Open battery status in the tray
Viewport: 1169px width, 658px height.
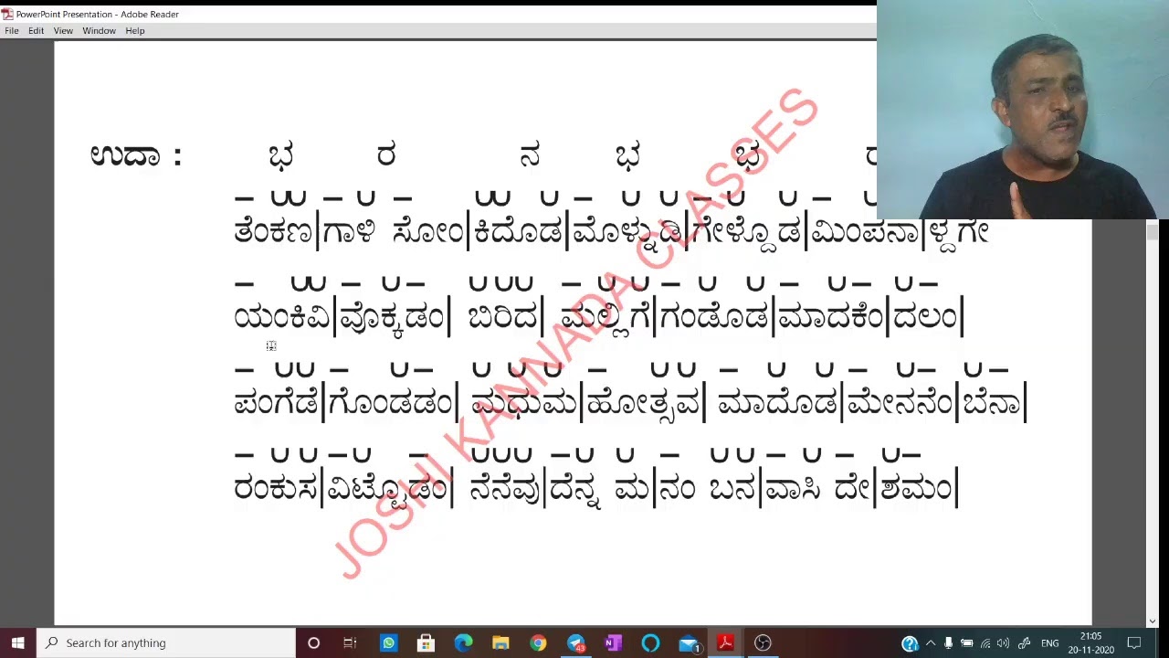966,643
